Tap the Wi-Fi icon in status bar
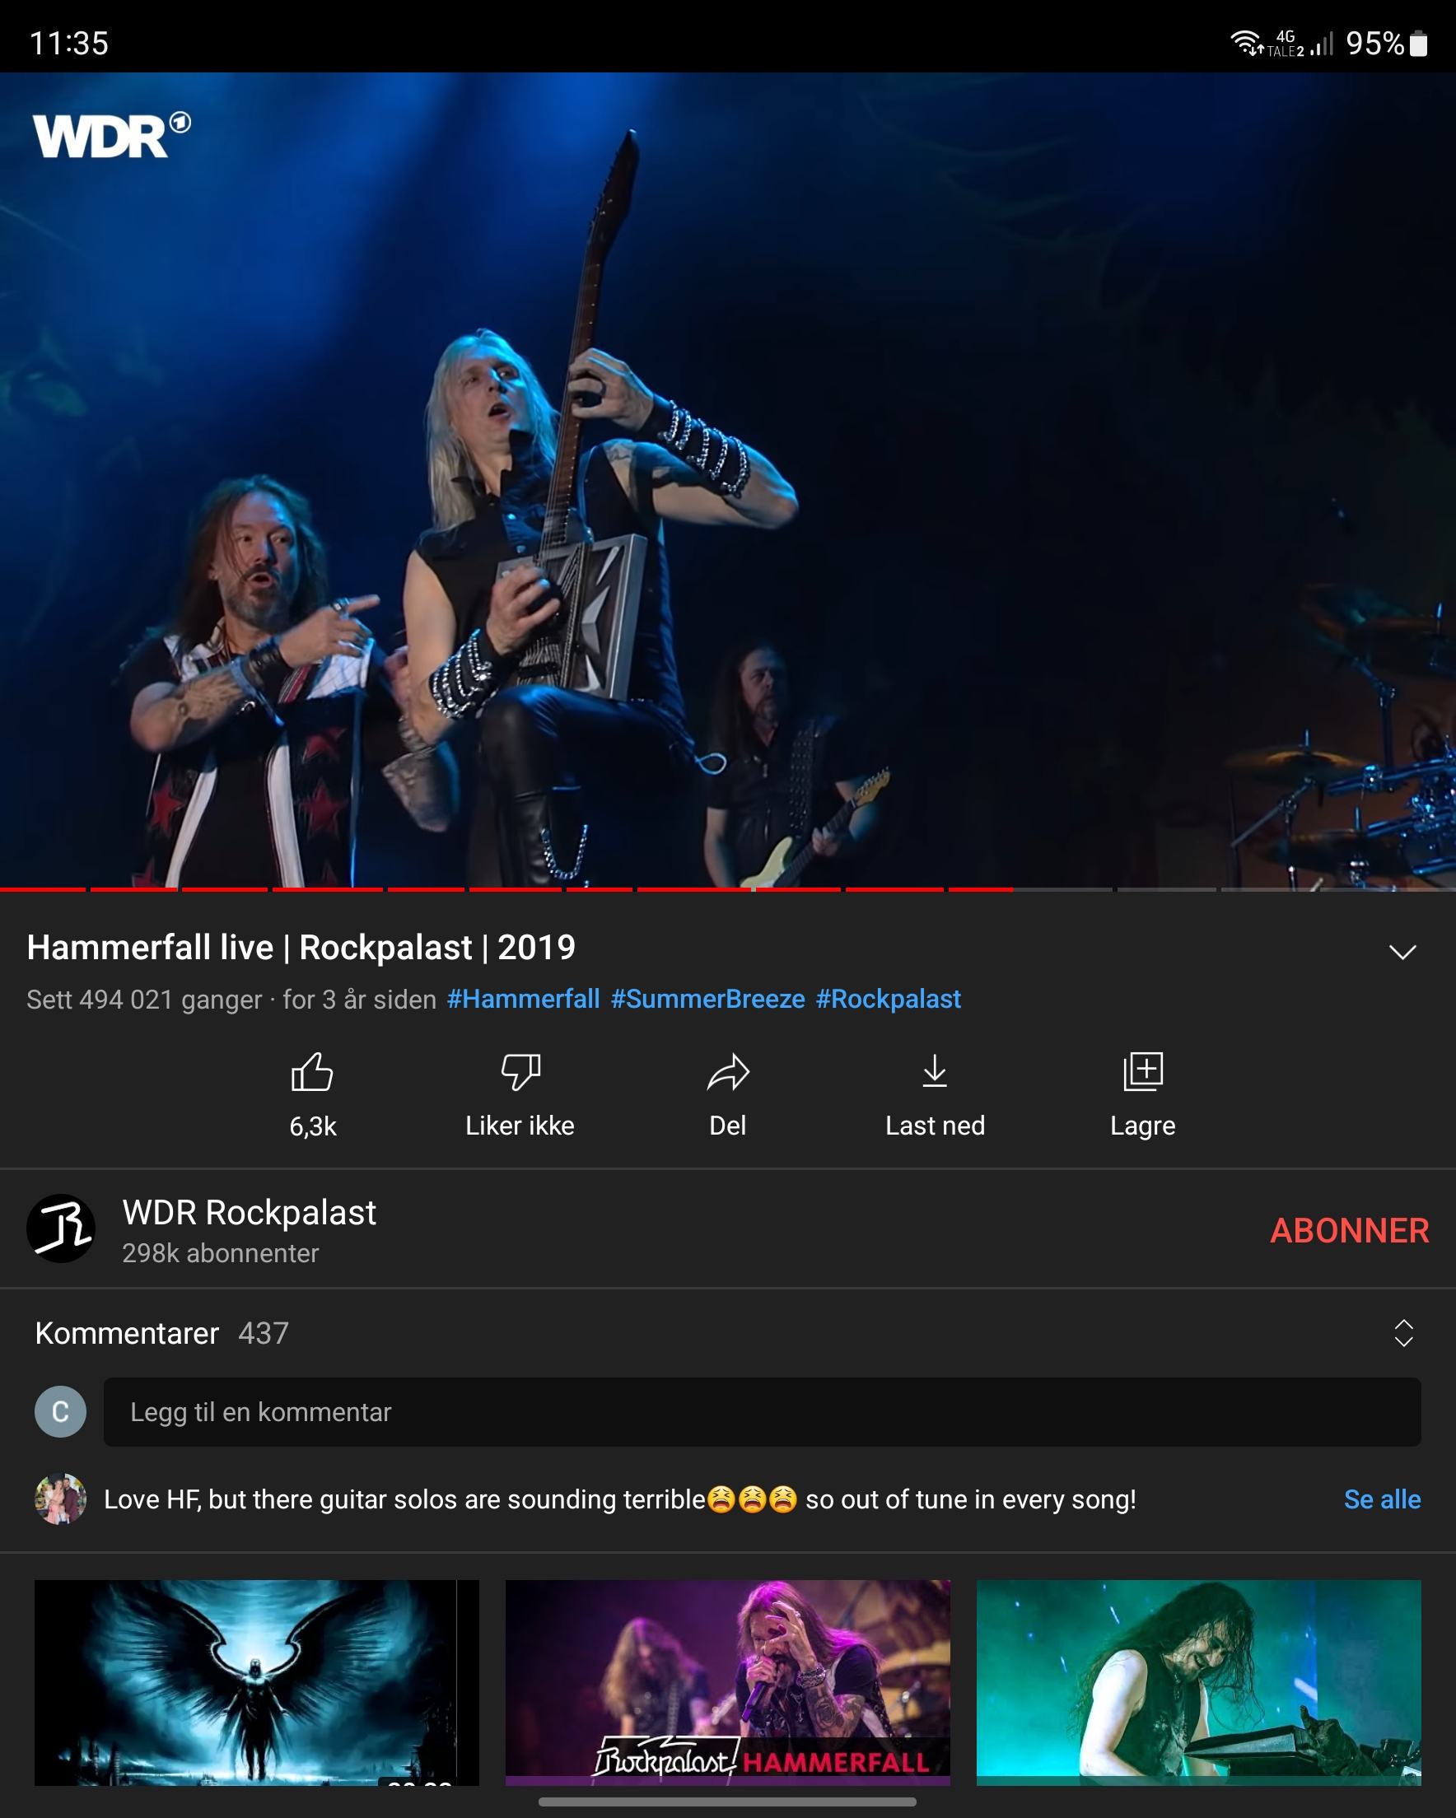 pos(1246,42)
